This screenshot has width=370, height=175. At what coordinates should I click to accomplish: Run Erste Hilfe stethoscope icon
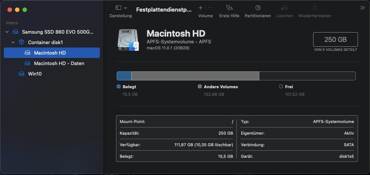[229, 8]
